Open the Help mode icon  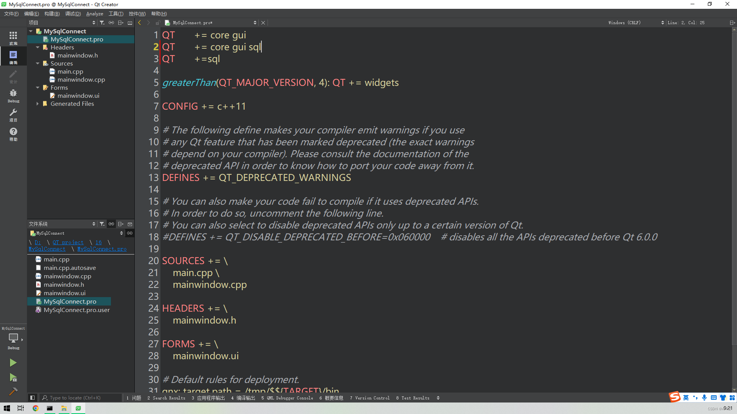click(13, 133)
